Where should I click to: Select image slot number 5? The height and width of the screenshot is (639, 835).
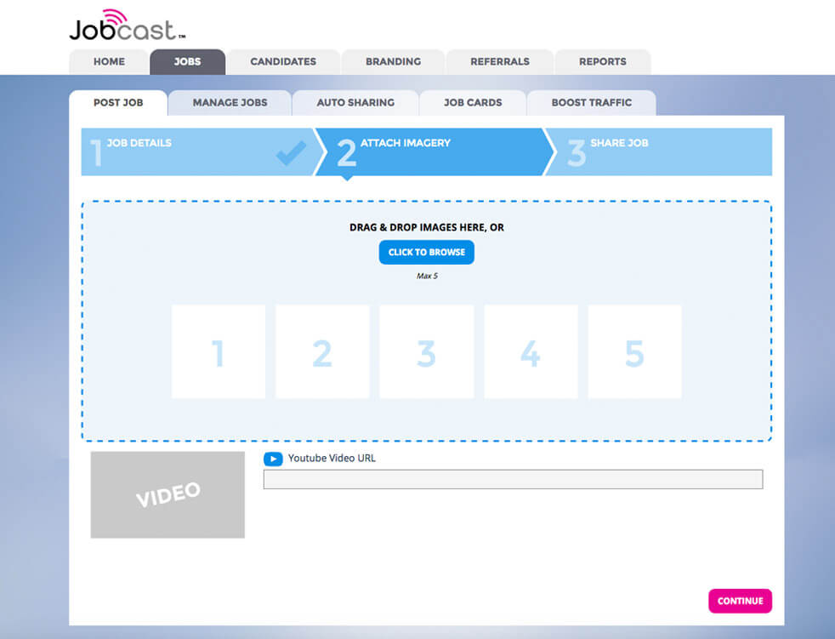pos(634,351)
